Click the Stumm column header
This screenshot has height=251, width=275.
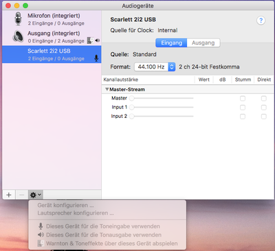coord(243,80)
